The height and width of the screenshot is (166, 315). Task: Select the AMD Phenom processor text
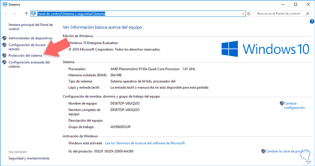153,69
